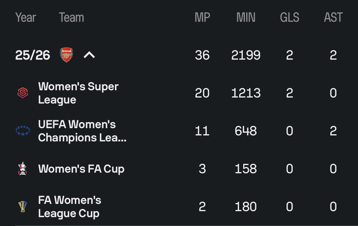The height and width of the screenshot is (226, 358).
Task: Select the 25/26 season label
Action: [32, 55]
